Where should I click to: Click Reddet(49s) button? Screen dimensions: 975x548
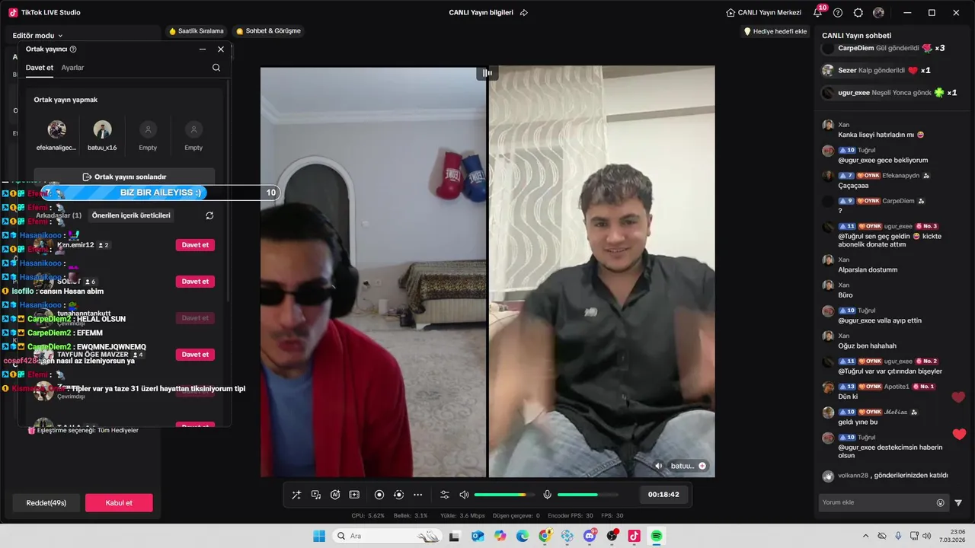click(x=46, y=502)
